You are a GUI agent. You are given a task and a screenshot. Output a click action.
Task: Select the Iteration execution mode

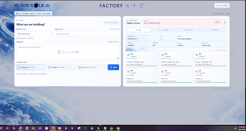pyautogui.click(x=61, y=67)
